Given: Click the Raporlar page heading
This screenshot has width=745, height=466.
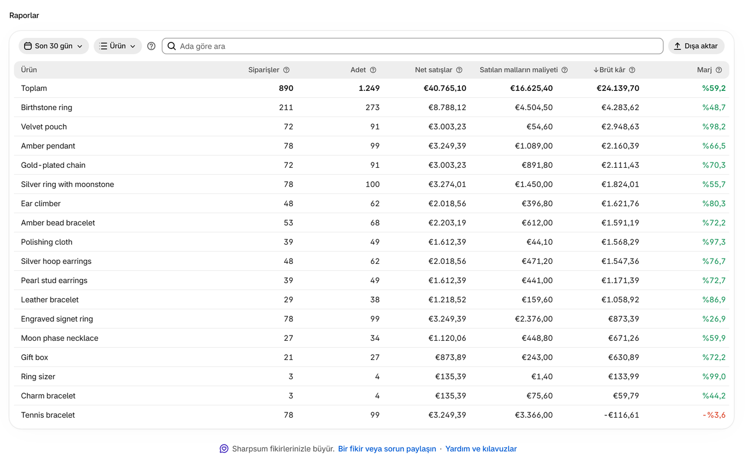Looking at the screenshot, I should pyautogui.click(x=24, y=16).
